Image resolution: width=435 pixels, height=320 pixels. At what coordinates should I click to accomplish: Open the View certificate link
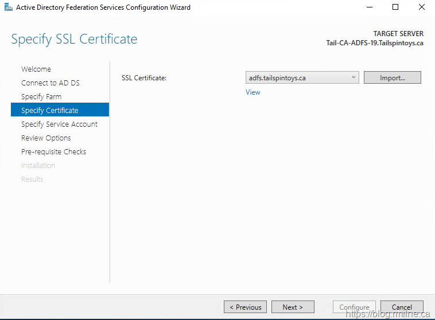coord(253,92)
